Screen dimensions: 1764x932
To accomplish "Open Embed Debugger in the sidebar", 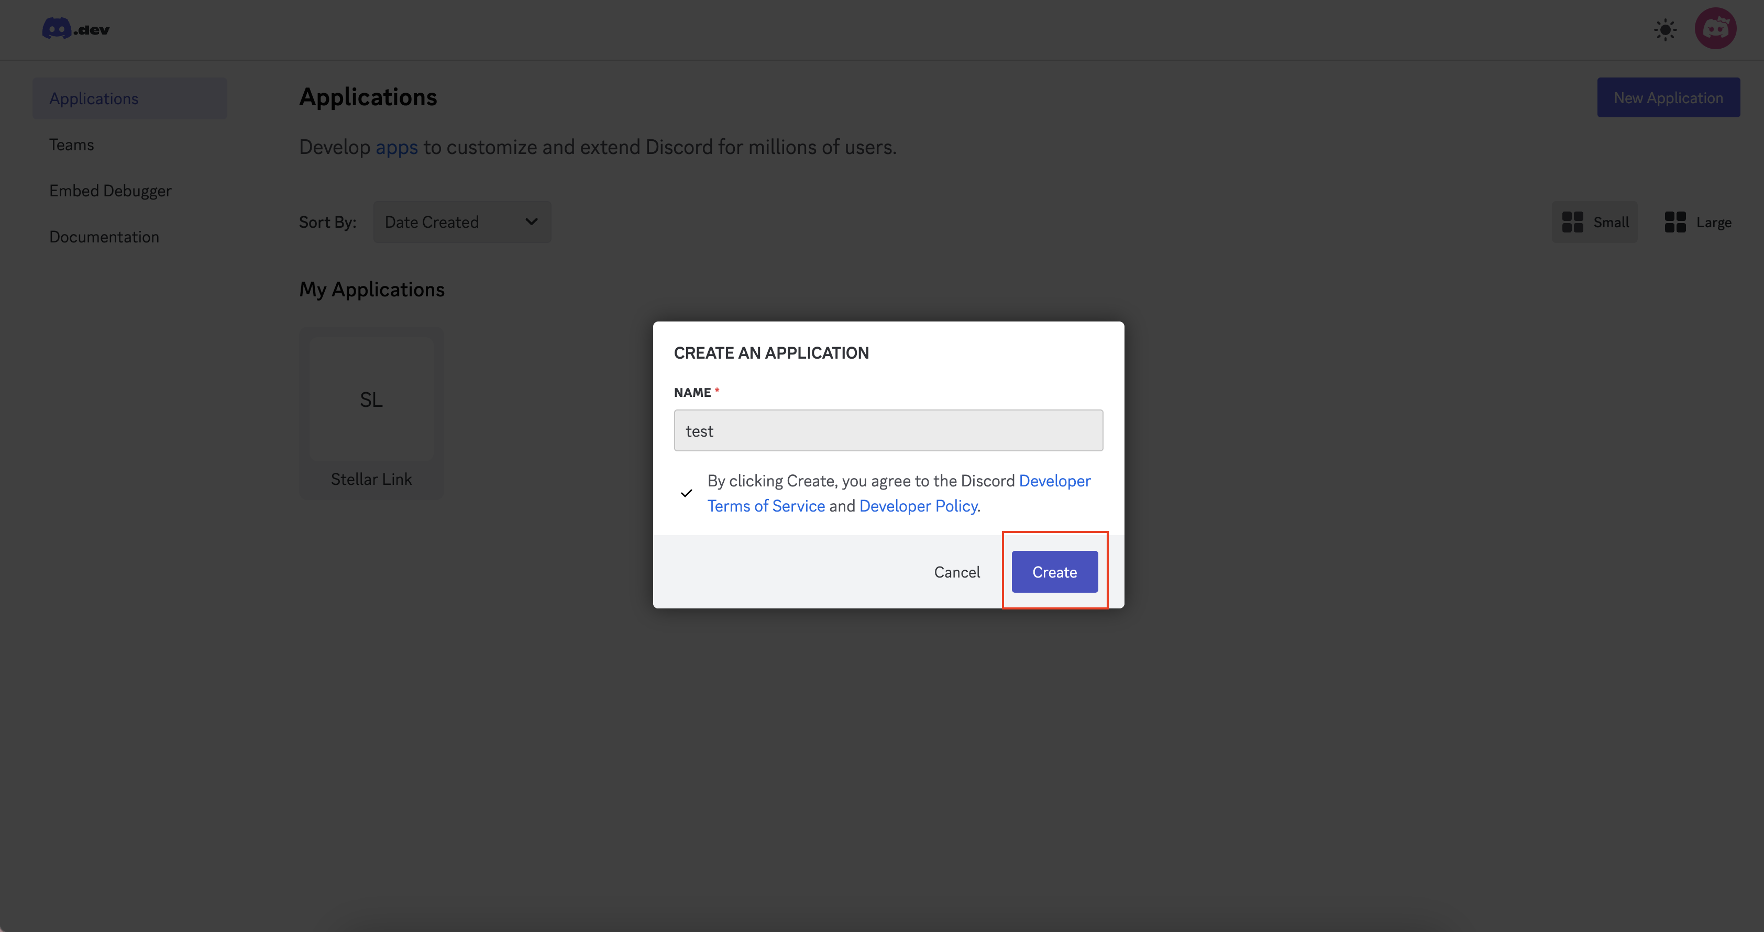I will (110, 191).
